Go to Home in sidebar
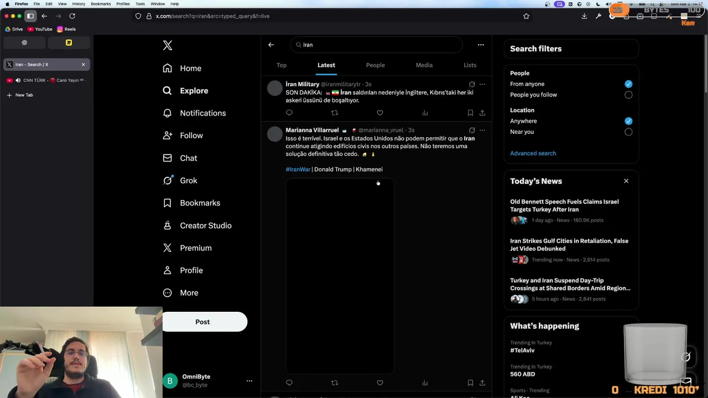 (x=182, y=69)
